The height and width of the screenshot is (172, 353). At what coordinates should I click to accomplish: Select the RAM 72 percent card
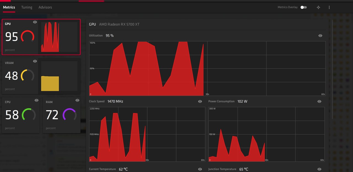[x=62, y=115]
